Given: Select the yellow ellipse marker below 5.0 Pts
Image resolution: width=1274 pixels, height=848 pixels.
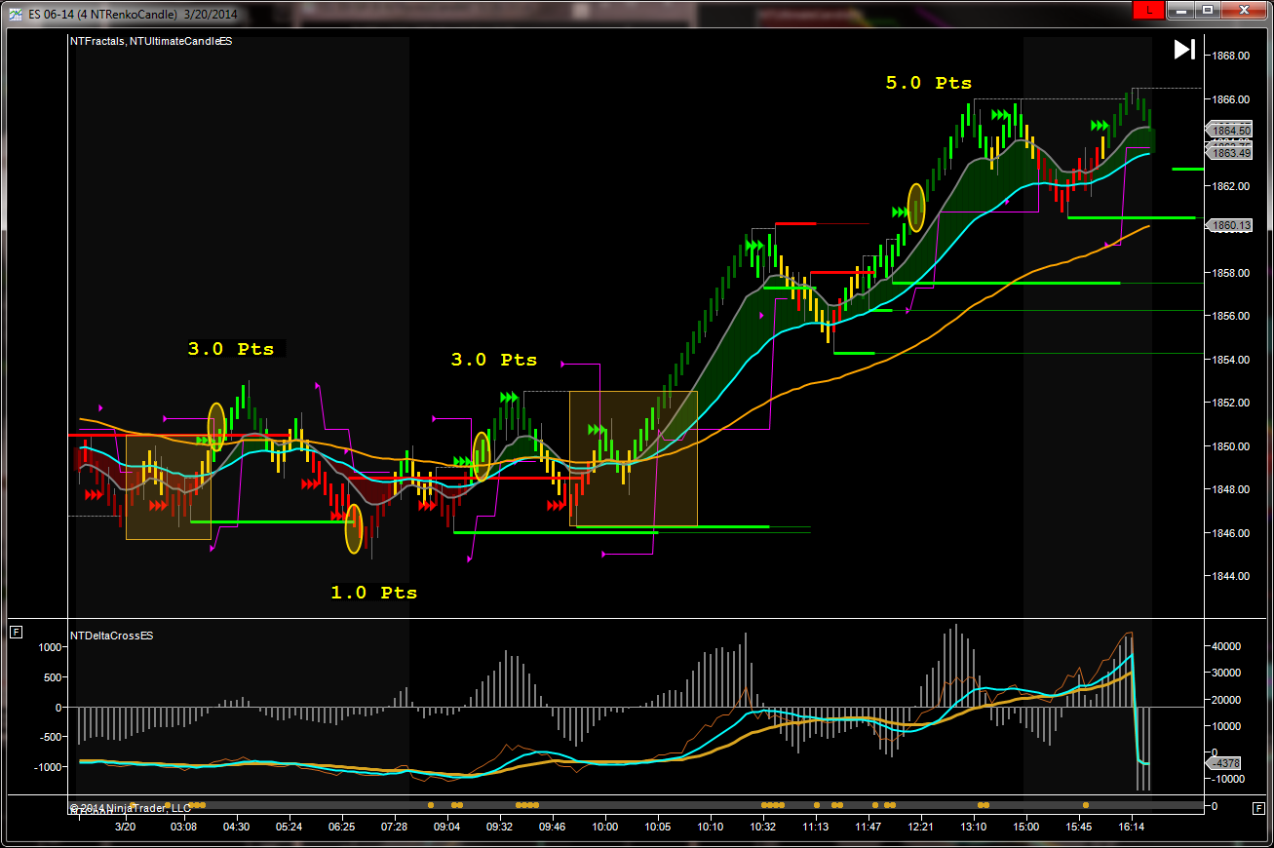Looking at the screenshot, I should (x=916, y=207).
